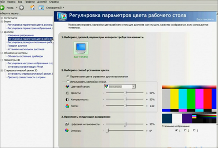Choose reference image 2 radio button
This screenshot has height=148, width=218.
tap(185, 130)
